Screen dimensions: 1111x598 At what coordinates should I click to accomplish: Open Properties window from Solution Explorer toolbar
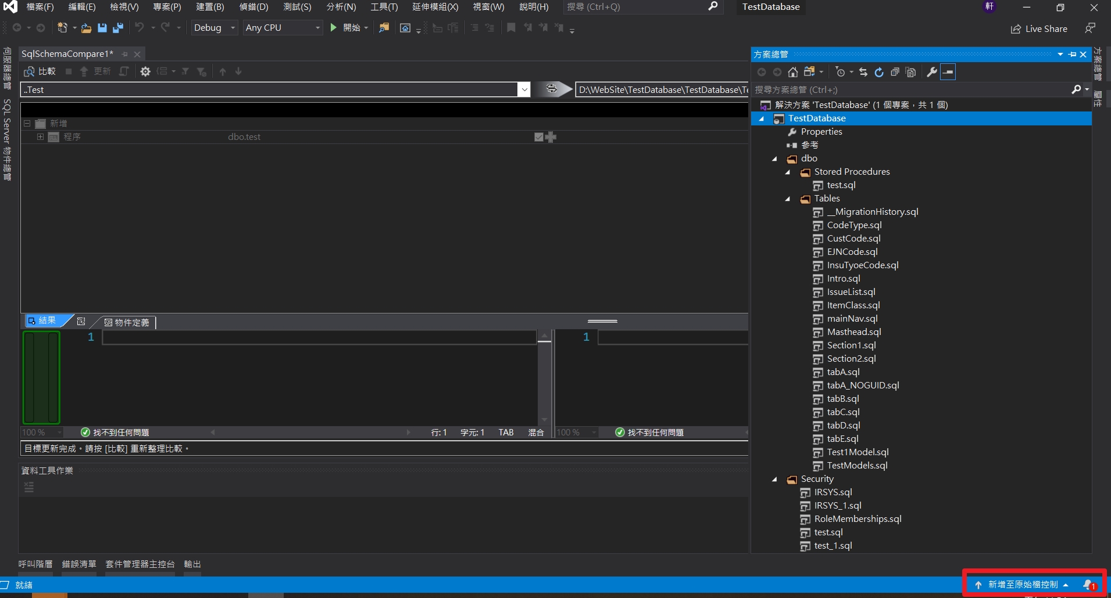932,72
